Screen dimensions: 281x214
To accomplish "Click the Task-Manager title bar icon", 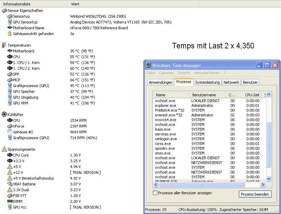I will click(148, 65).
